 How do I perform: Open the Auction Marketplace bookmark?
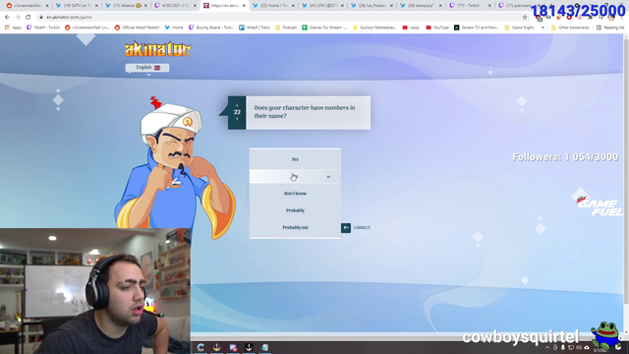click(x=375, y=28)
